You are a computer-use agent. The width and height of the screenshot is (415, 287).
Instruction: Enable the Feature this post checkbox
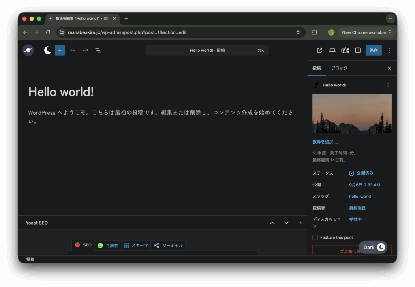click(315, 238)
